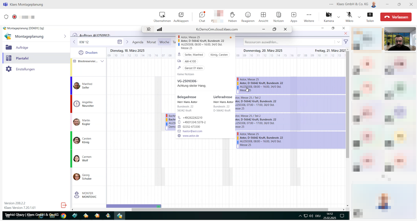
Task: Open the hastor@aol.com email link
Action: pos(192,131)
